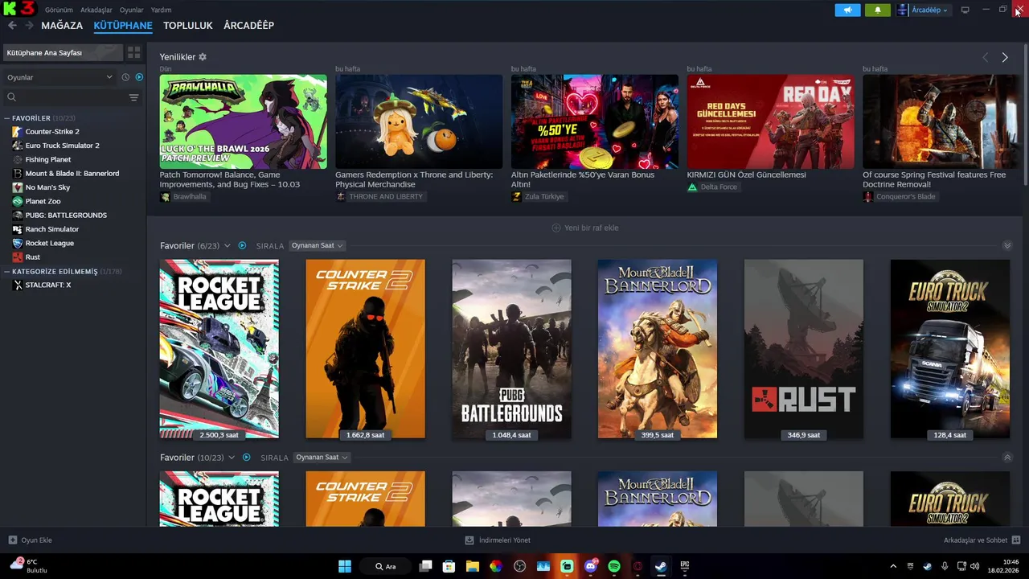Image resolution: width=1029 pixels, height=579 pixels.
Task: Switch to the TOPLULUK tab
Action: tap(188, 26)
